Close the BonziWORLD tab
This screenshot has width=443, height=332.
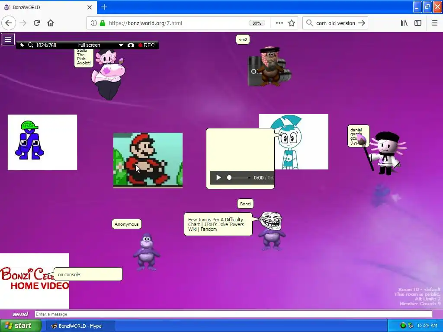point(90,7)
